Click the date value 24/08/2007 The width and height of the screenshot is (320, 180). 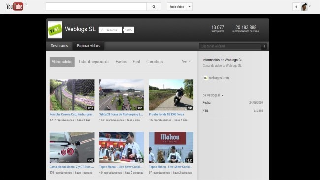point(256,102)
